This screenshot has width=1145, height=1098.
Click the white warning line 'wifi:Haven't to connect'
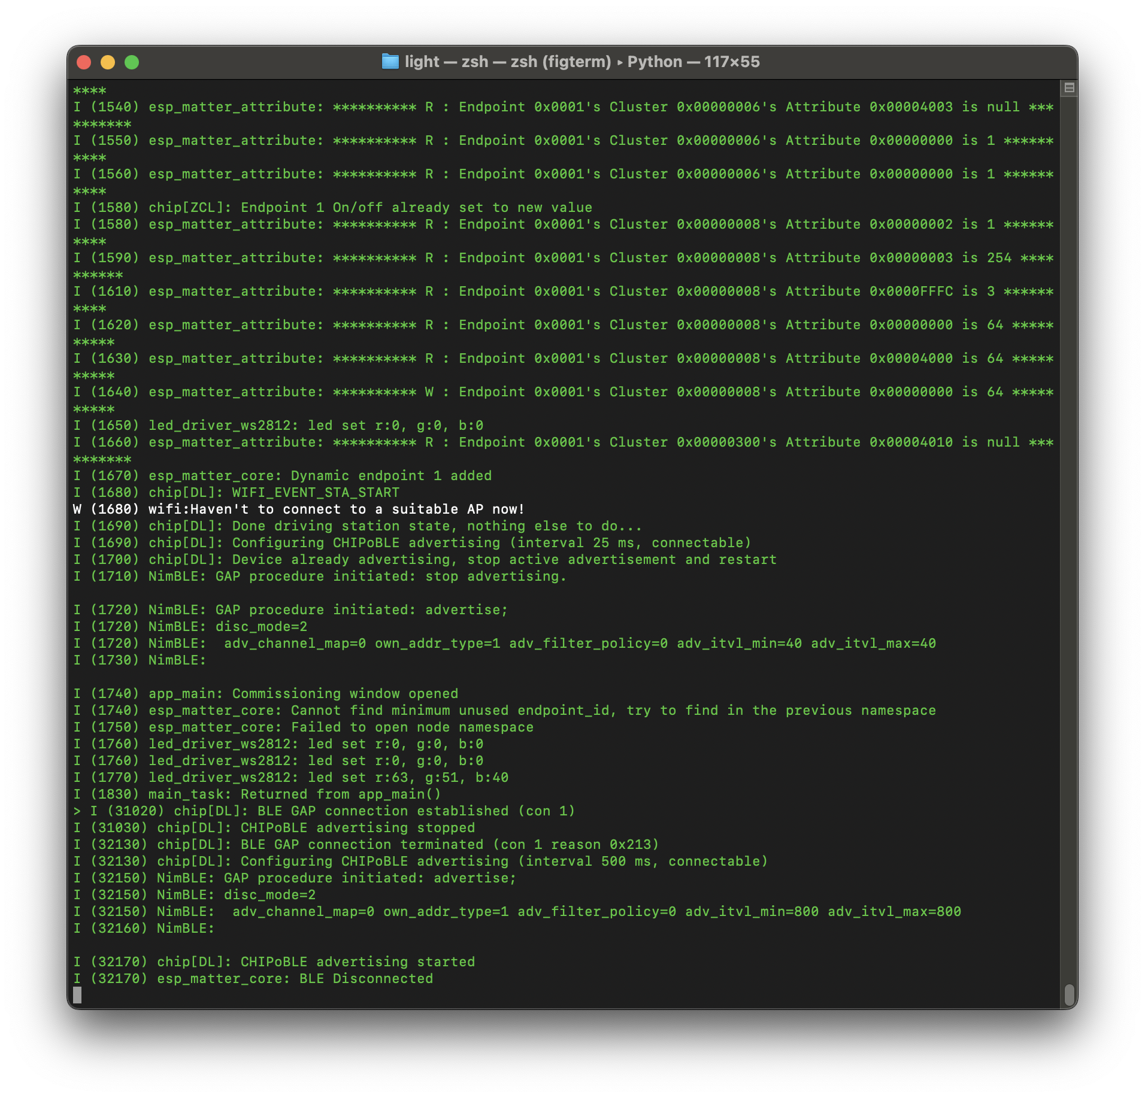(298, 509)
